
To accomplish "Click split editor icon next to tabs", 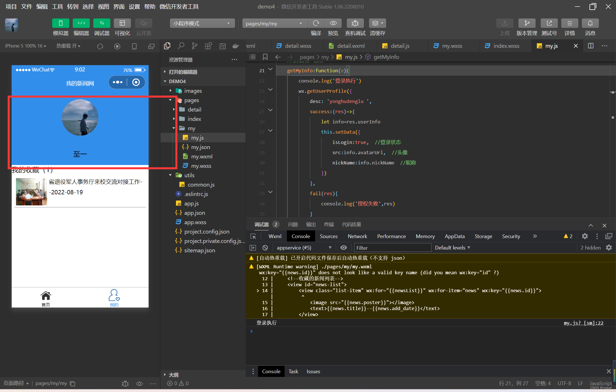I will click(591, 46).
